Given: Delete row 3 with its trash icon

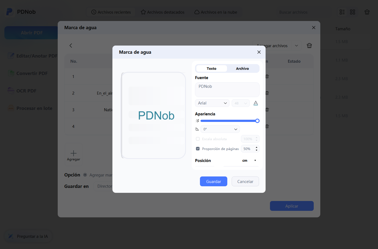Looking at the screenshot, I should click(267, 110).
